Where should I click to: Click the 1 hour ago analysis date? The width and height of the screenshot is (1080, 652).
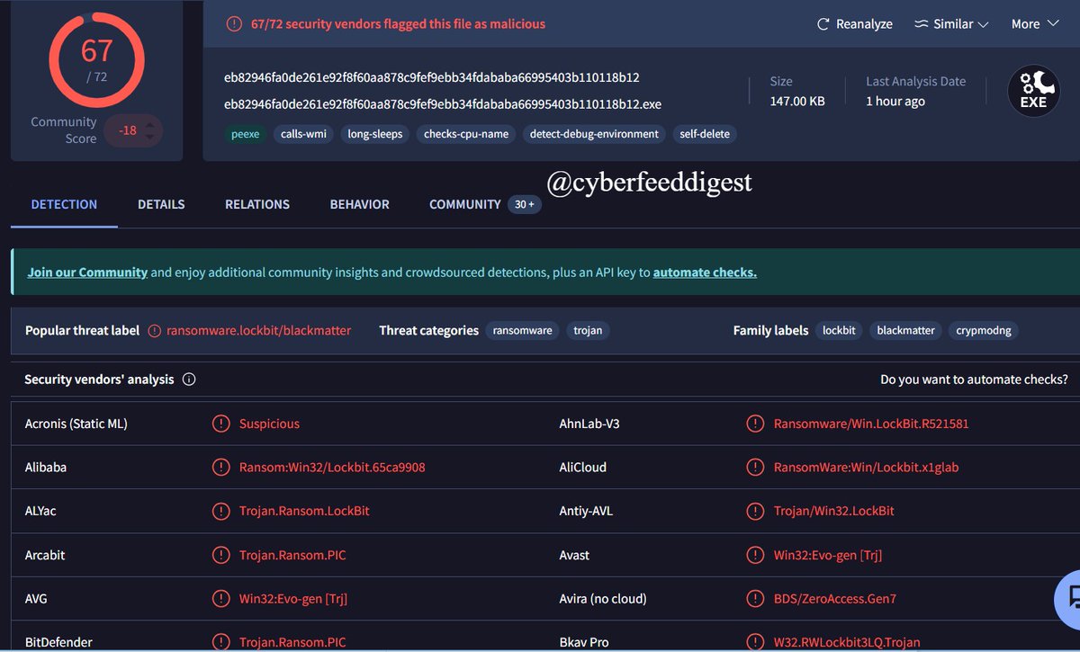895,101
